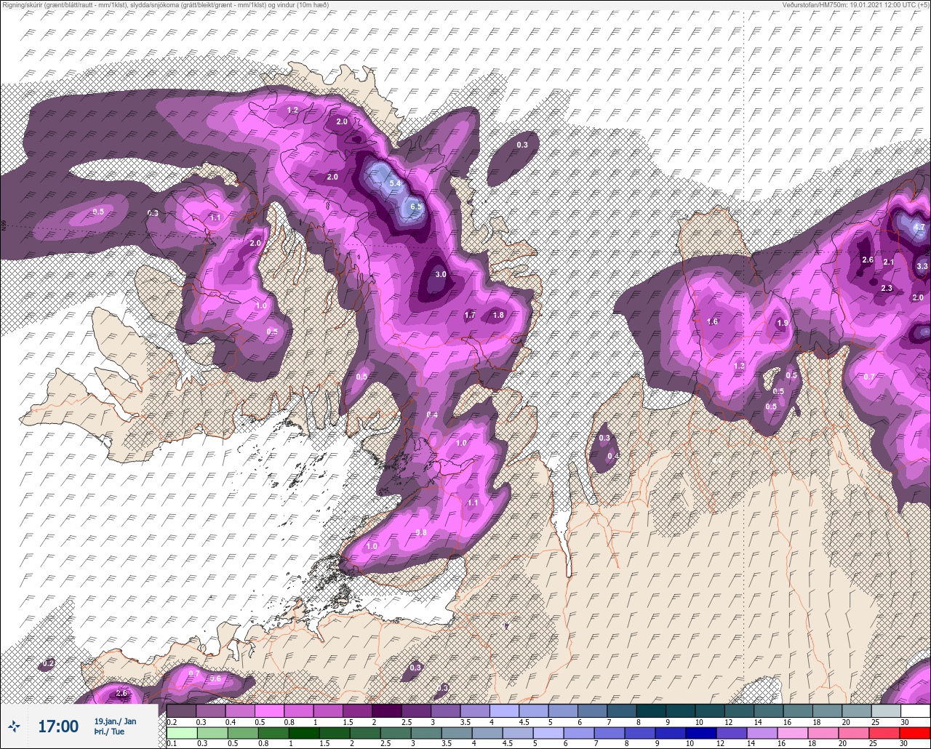Click the 1.2 value label on the map
The image size is (931, 749).
click(x=292, y=110)
